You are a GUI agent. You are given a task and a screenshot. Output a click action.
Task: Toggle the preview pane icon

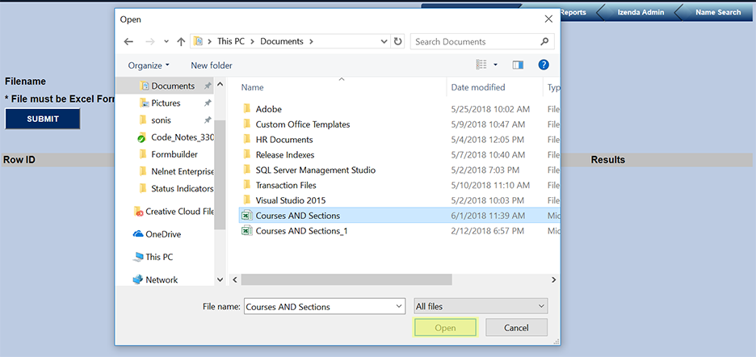point(518,65)
